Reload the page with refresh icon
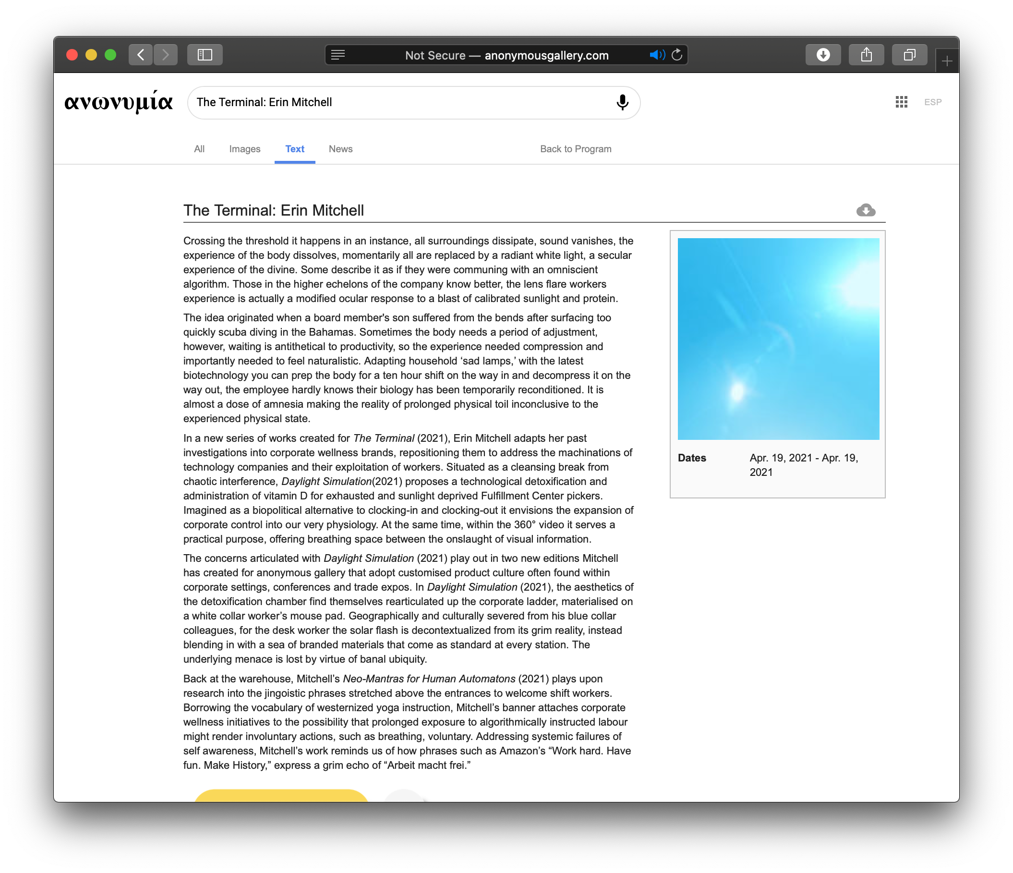Screen dimensions: 1013x873 click(x=676, y=55)
